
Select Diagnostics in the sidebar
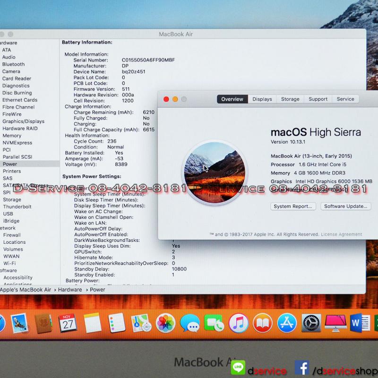tap(16, 86)
